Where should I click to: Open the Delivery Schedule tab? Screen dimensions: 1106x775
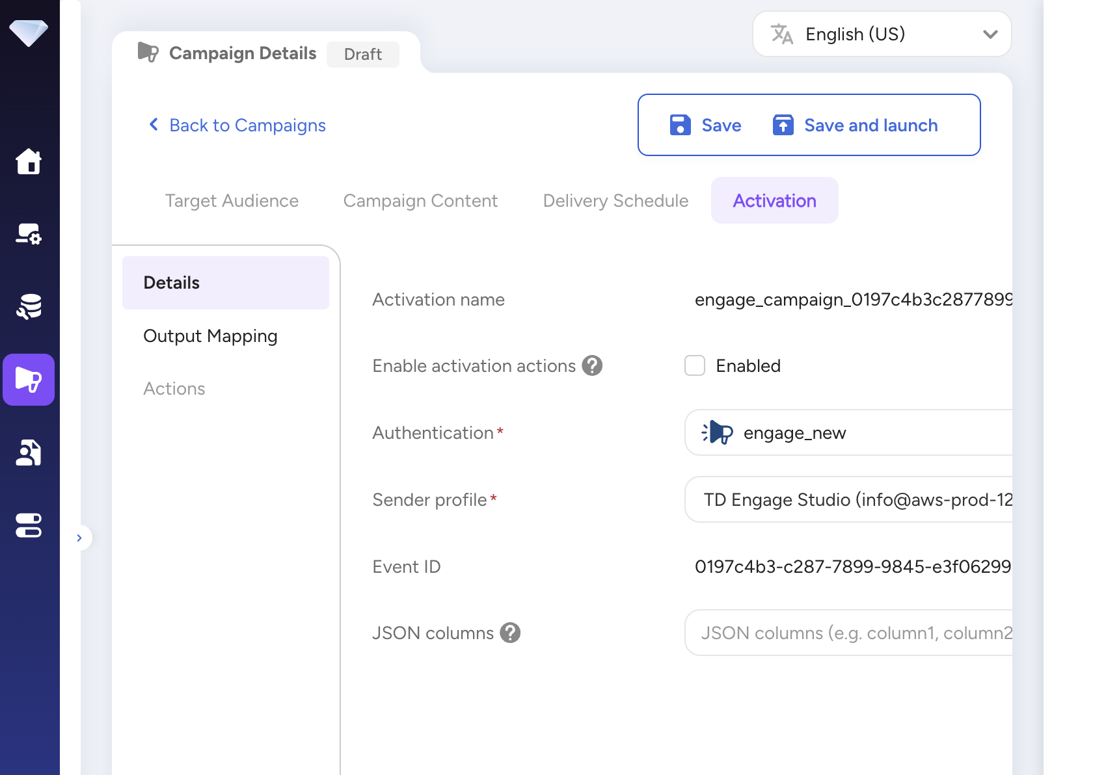[615, 200]
